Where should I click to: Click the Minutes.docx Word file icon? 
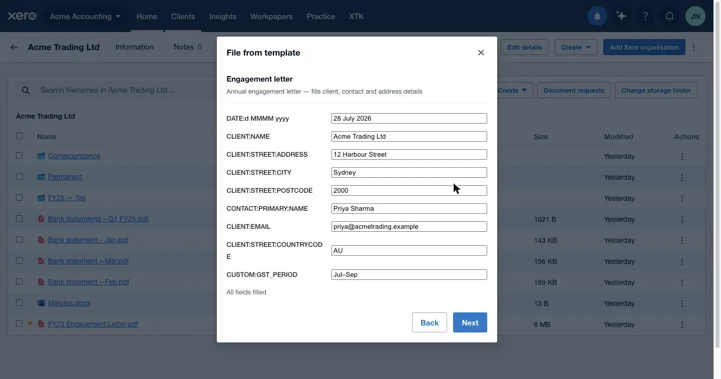[41, 303]
